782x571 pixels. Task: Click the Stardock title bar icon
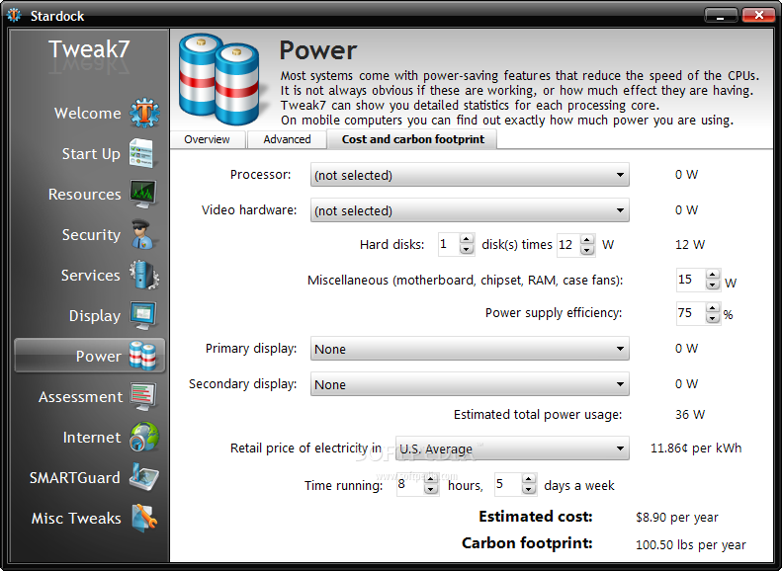click(x=14, y=16)
